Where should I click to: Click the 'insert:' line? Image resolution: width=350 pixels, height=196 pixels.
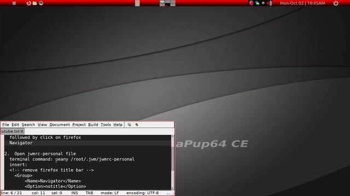pyautogui.click(x=18, y=164)
